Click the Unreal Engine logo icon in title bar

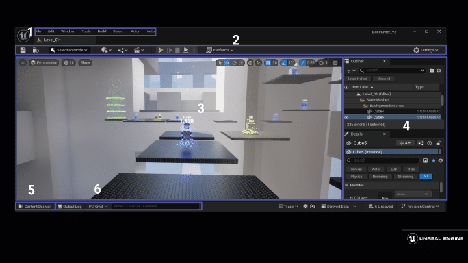point(23,36)
